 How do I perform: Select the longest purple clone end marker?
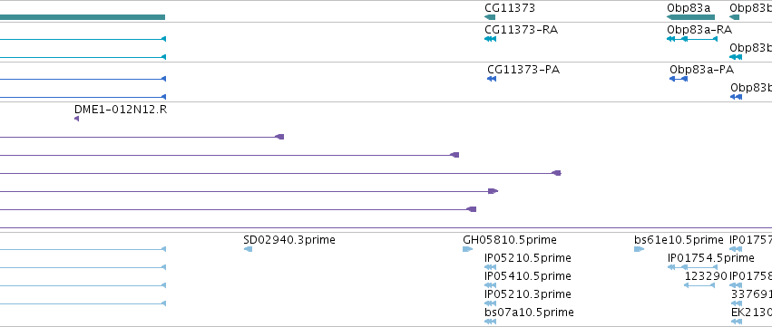point(556,173)
